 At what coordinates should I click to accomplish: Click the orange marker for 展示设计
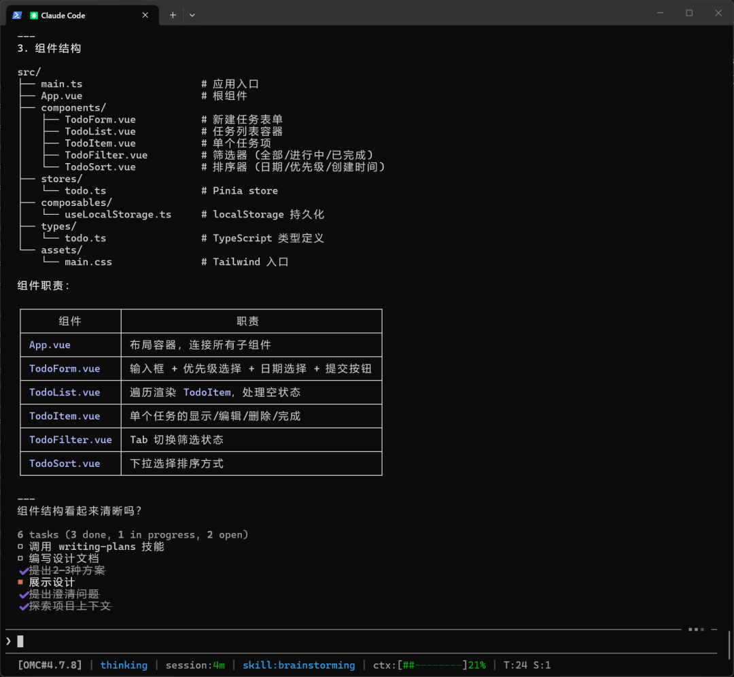(x=20, y=583)
